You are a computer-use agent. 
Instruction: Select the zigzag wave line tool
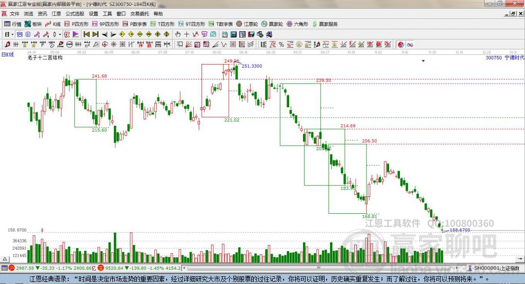[x=224, y=44]
